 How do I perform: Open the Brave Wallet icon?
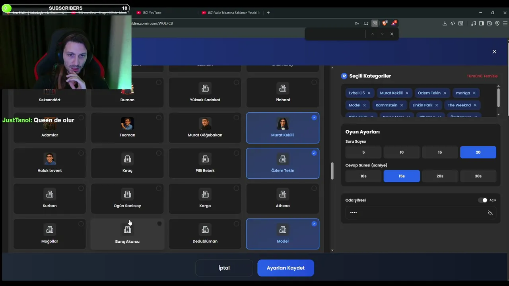tap(489, 23)
